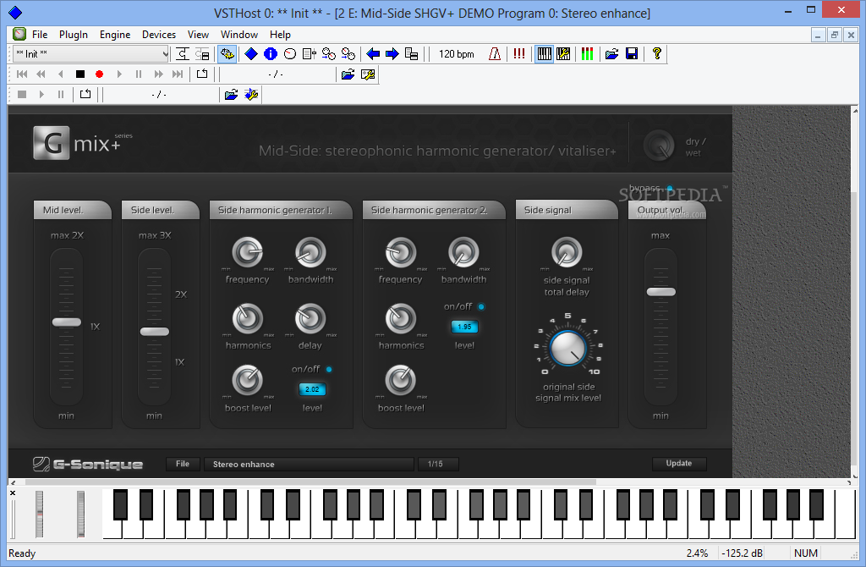
Task: Open the MIDI player file folder icon
Action: coord(232,95)
